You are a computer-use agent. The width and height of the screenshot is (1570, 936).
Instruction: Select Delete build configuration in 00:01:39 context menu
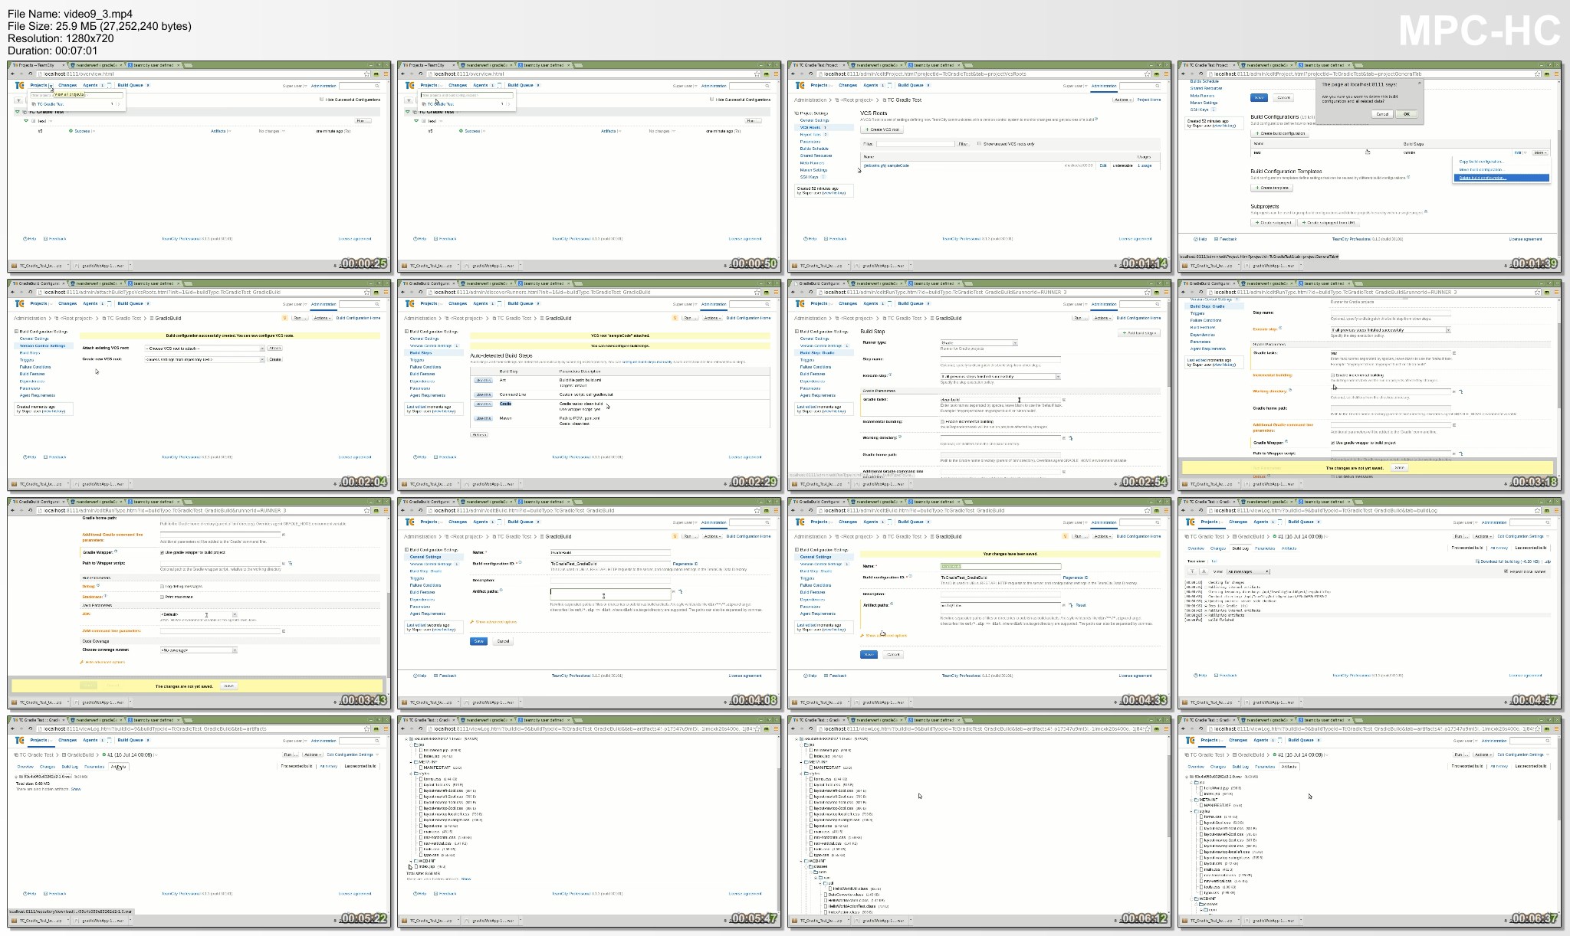pos(1483,178)
